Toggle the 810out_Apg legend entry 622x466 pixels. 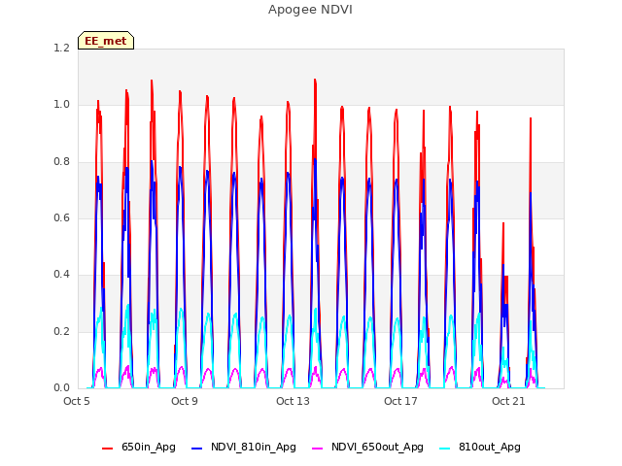pos(480,448)
